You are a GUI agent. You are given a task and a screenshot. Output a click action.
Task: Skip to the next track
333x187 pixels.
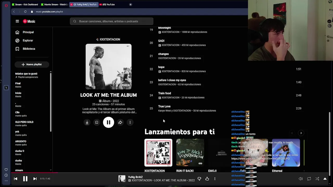[35, 179]
